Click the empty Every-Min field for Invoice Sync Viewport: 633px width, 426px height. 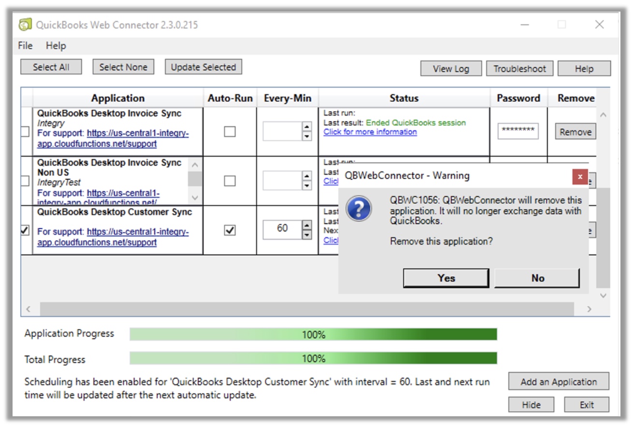click(282, 131)
